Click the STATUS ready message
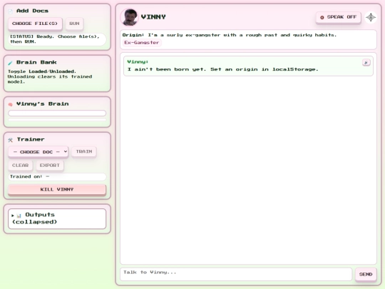Viewport: 385px width, 289px height. (x=57, y=39)
